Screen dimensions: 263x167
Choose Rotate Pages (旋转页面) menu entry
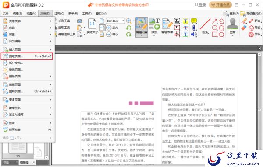28,91
